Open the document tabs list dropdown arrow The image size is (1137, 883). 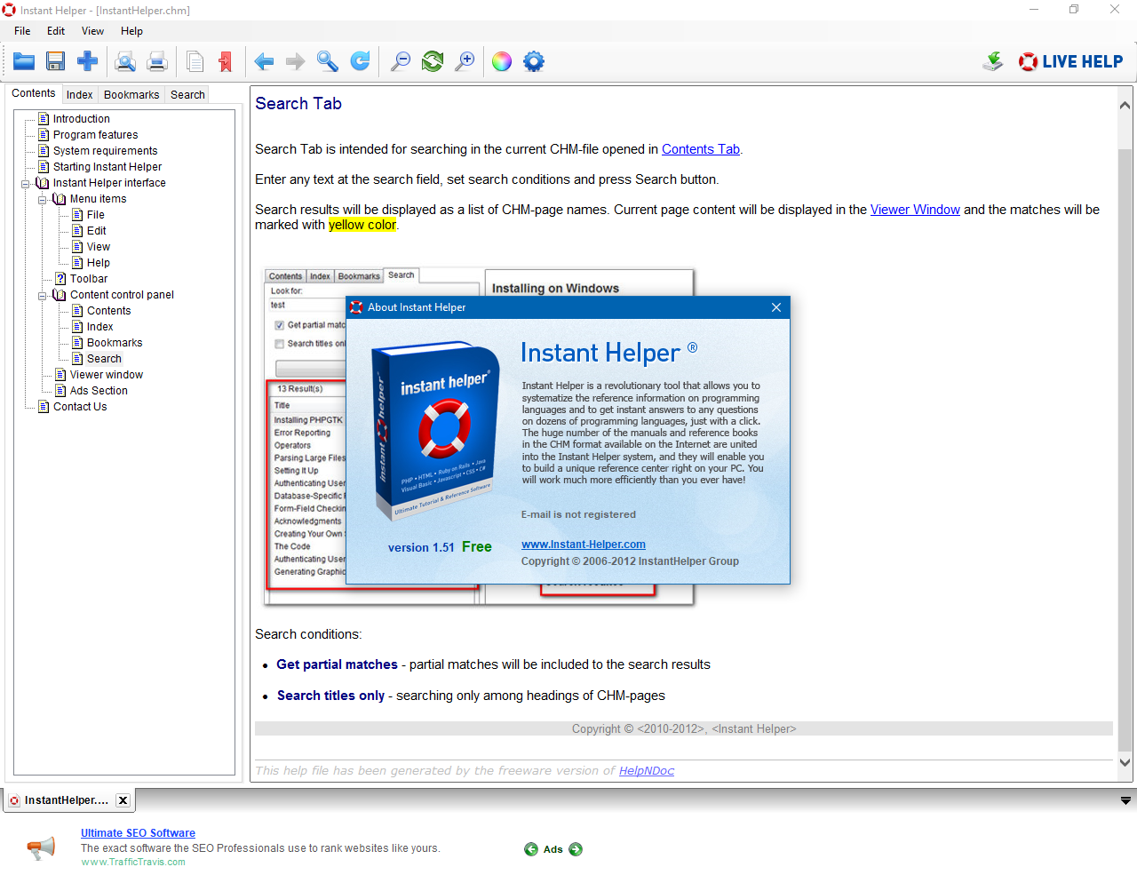1125,800
